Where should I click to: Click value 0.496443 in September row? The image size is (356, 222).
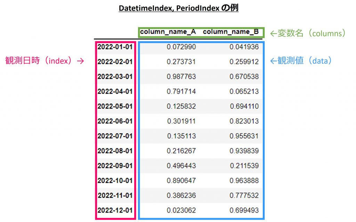point(181,166)
